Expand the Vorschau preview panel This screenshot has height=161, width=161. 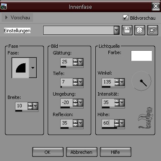17,18
